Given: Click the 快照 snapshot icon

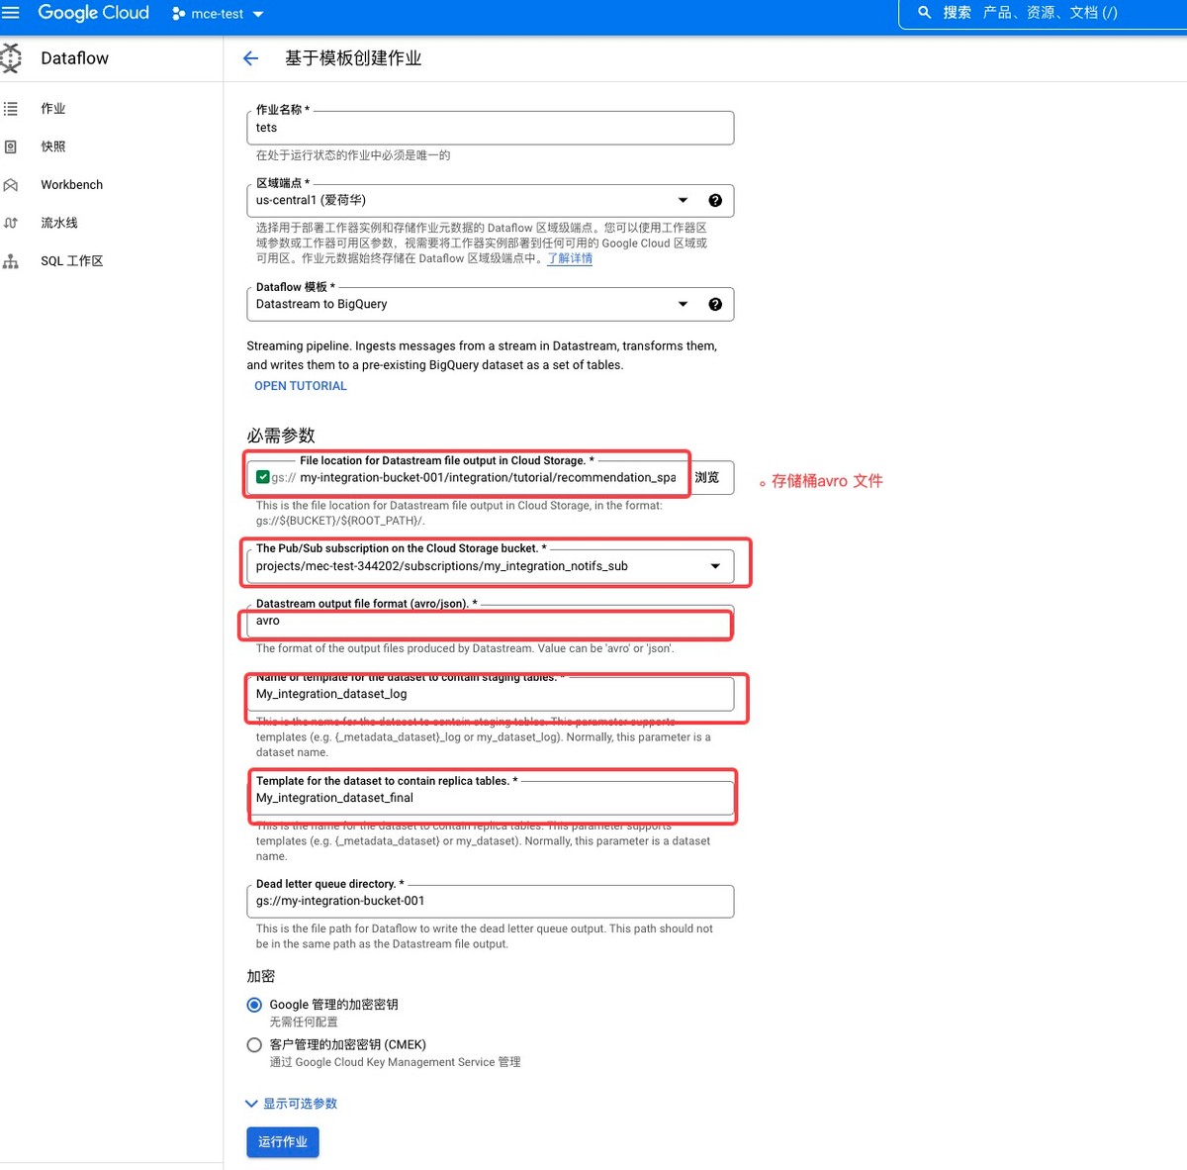Looking at the screenshot, I should click(x=11, y=146).
